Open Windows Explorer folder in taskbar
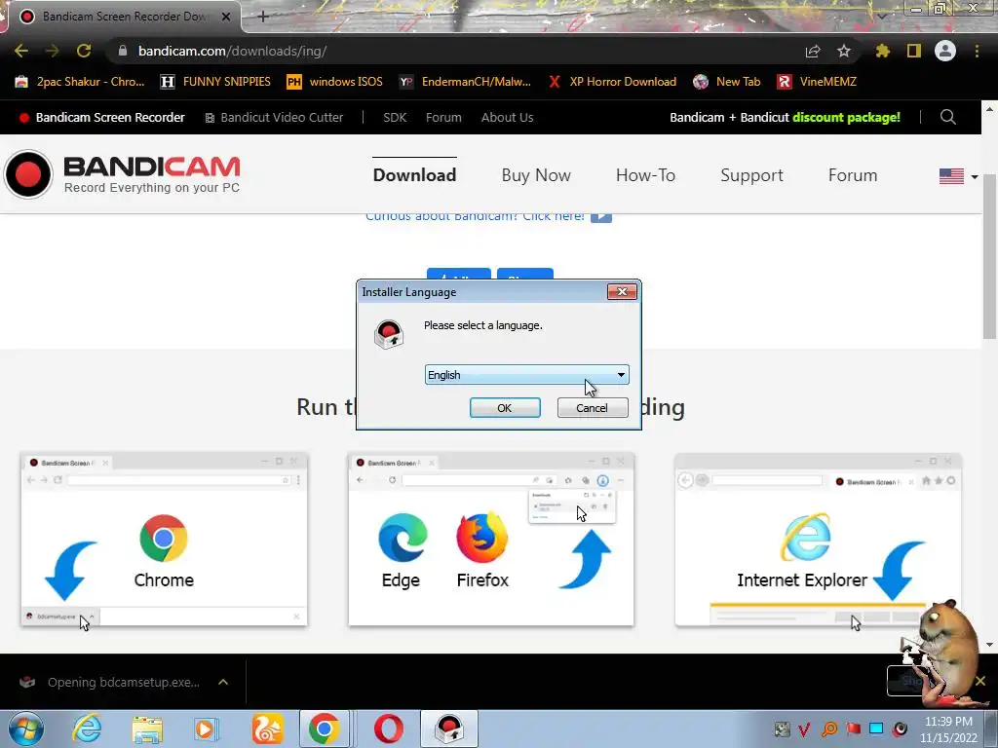Image resolution: width=998 pixels, height=748 pixels. click(147, 729)
